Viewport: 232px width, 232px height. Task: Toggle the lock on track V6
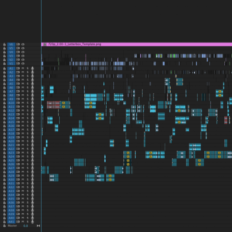(x=4, y=44)
